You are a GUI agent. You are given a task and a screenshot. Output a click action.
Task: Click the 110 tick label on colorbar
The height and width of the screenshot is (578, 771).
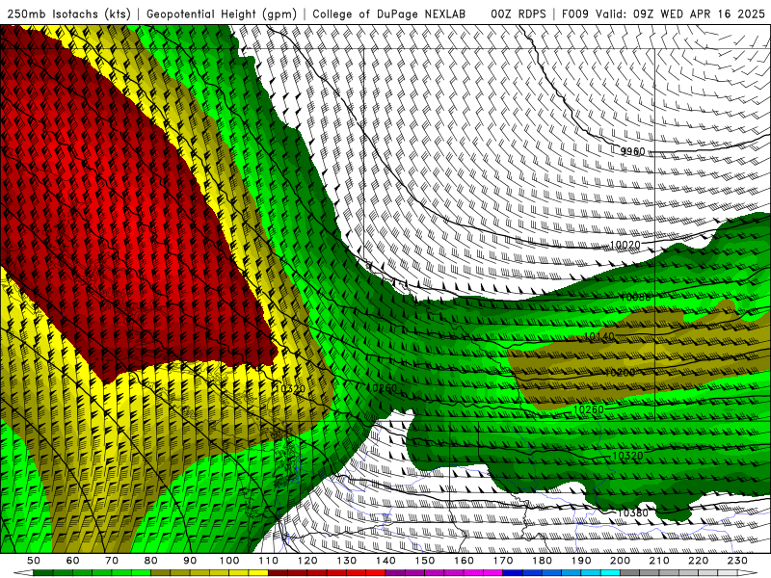(269, 561)
